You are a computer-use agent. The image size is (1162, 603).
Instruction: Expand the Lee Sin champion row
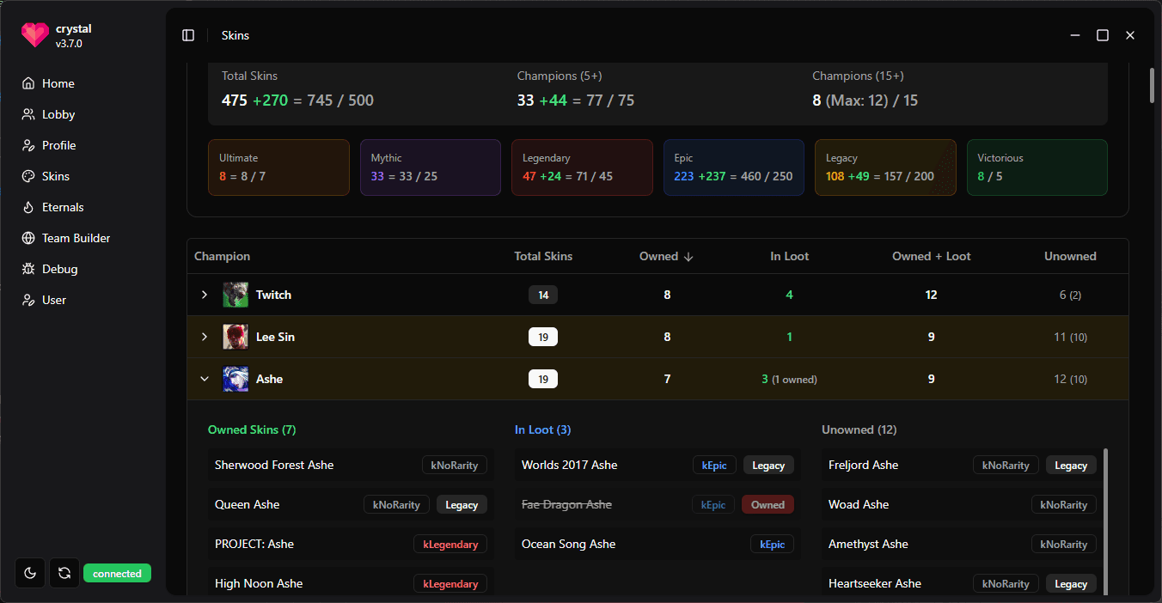pos(204,336)
